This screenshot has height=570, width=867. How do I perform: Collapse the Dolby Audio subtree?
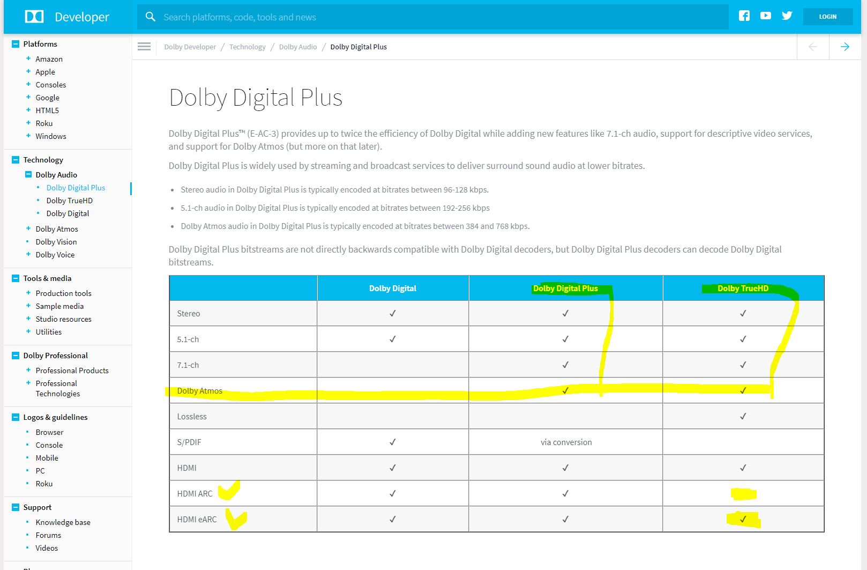(x=28, y=174)
